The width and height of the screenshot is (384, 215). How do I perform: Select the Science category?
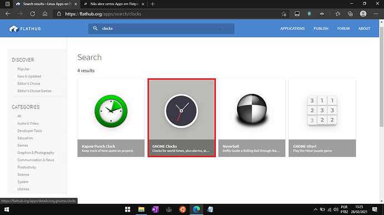(23, 174)
